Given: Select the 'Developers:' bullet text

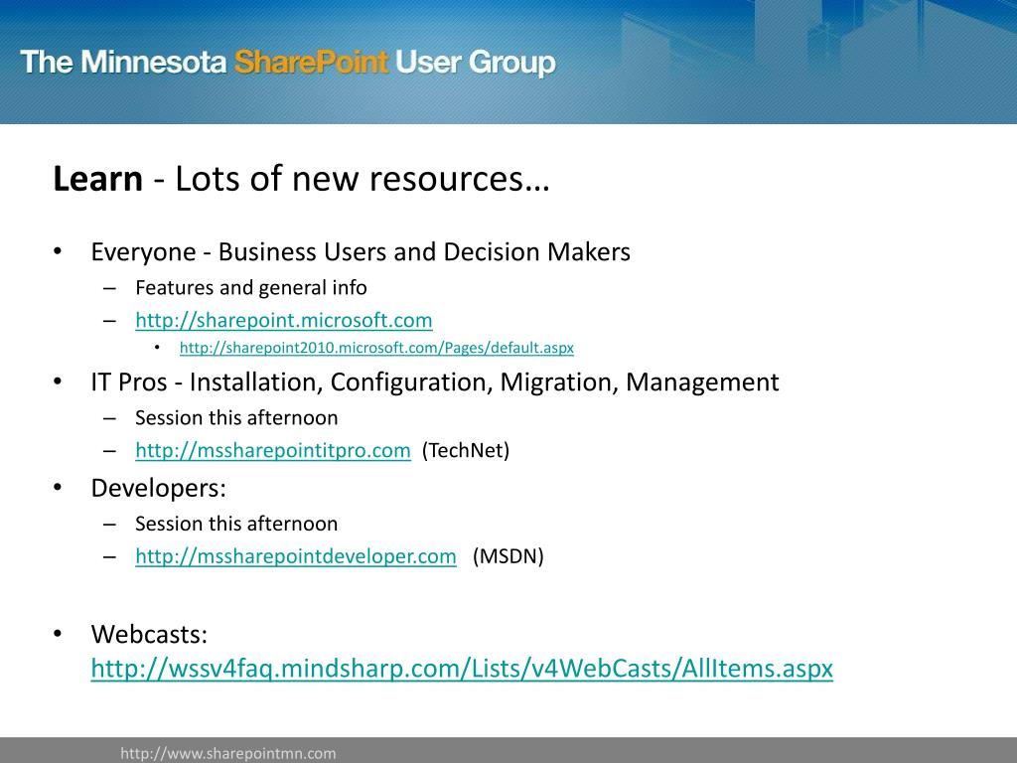Looking at the screenshot, I should point(158,488).
